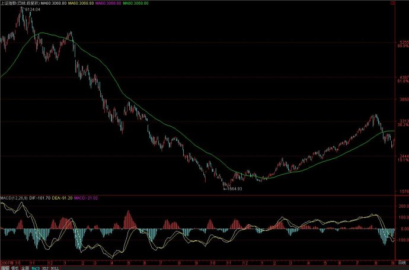Click the 2007年 date label on time axis
409x270 pixels.
(7, 261)
